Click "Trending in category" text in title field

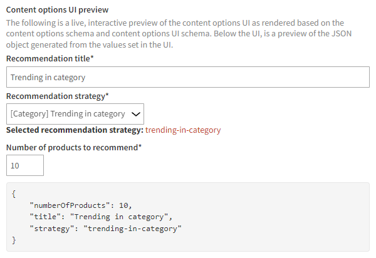pyautogui.click(x=48, y=78)
